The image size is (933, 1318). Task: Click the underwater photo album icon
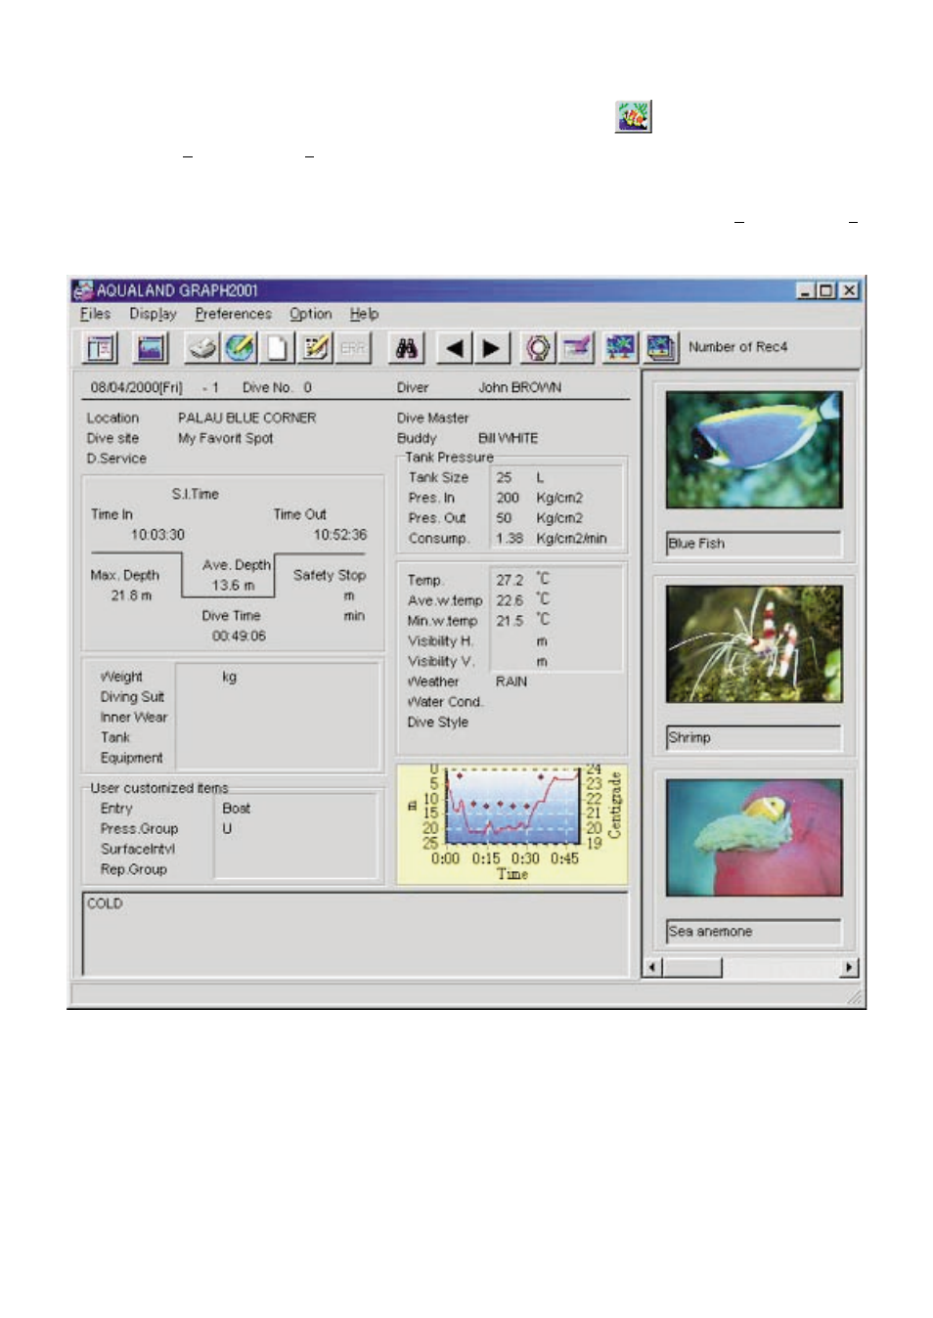[x=620, y=348]
